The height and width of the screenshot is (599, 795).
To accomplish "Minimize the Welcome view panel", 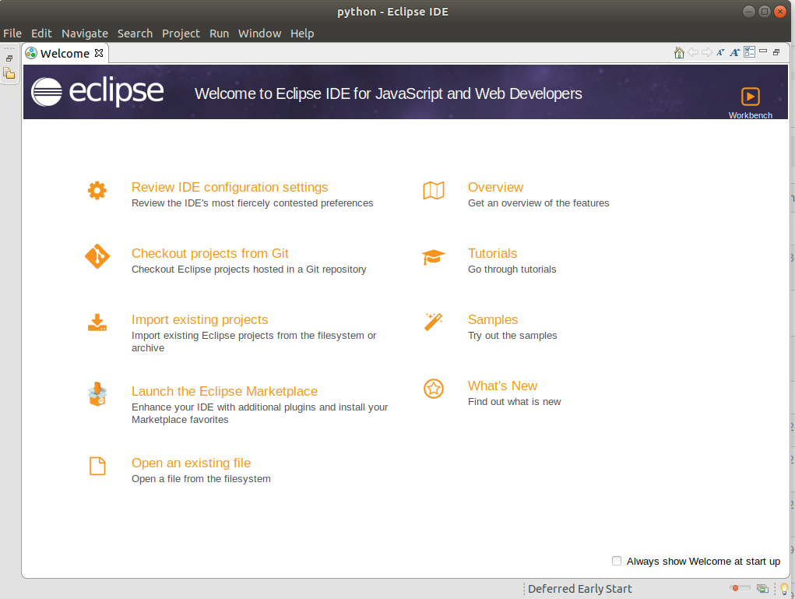I will pyautogui.click(x=763, y=51).
